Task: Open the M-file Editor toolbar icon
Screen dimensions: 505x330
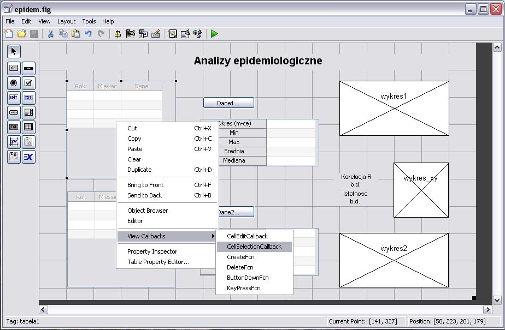Action: 173,34
